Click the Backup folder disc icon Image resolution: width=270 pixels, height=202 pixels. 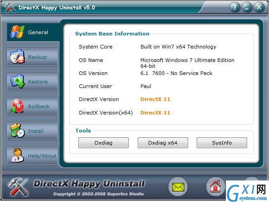[x=17, y=57]
